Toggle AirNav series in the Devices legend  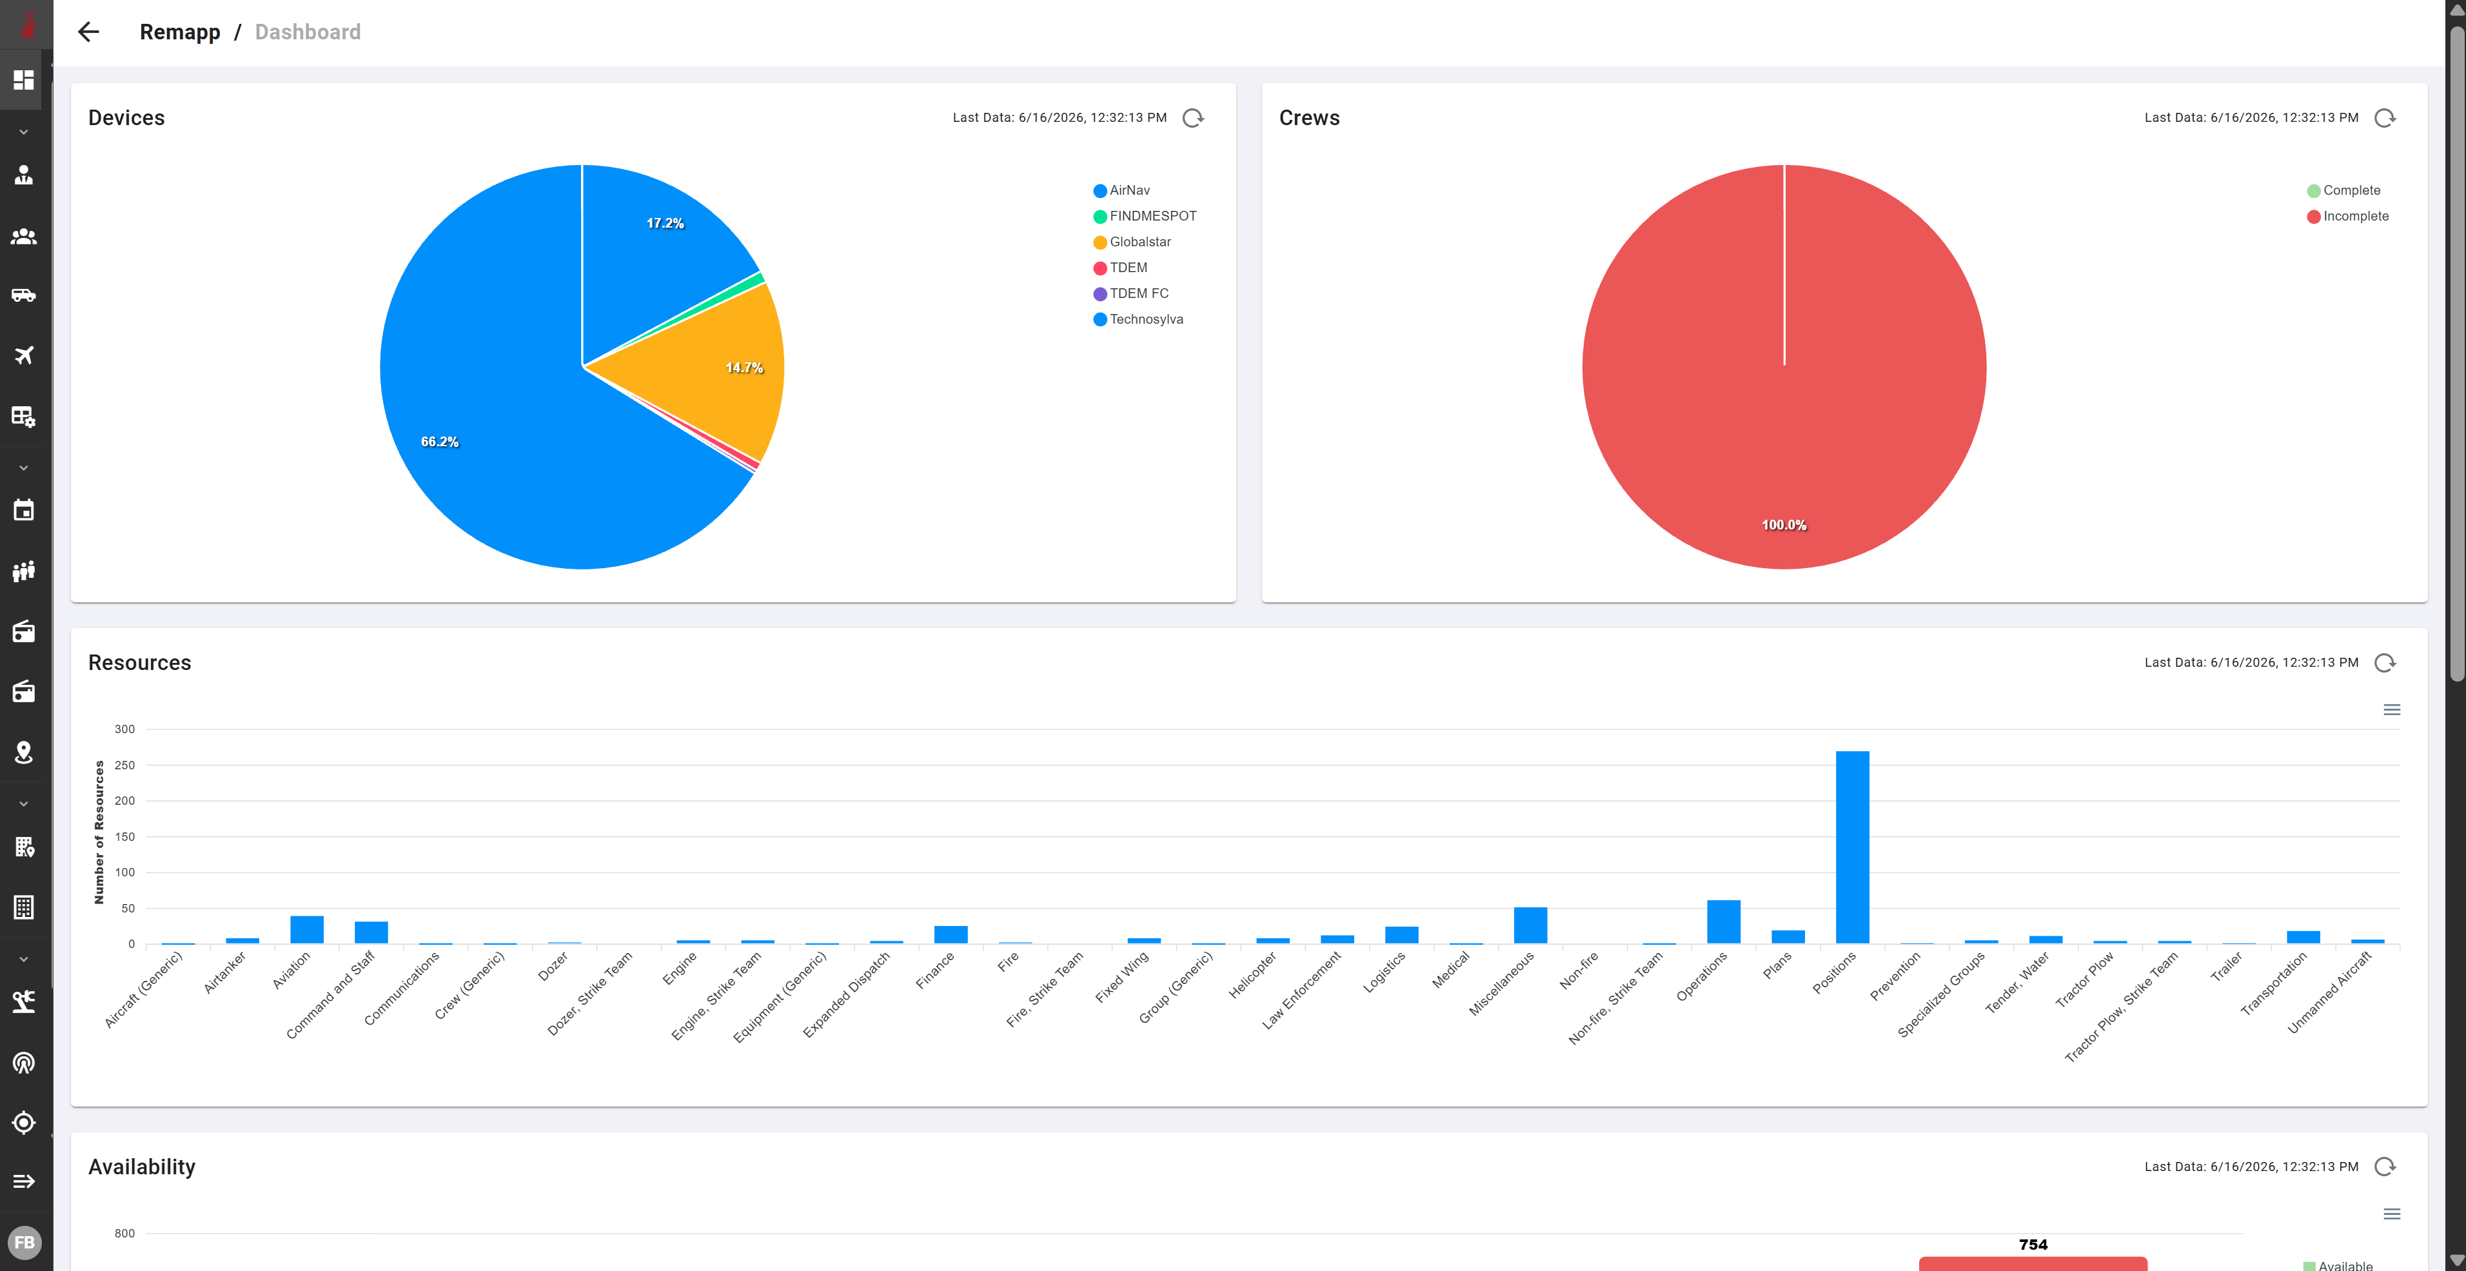point(1122,190)
